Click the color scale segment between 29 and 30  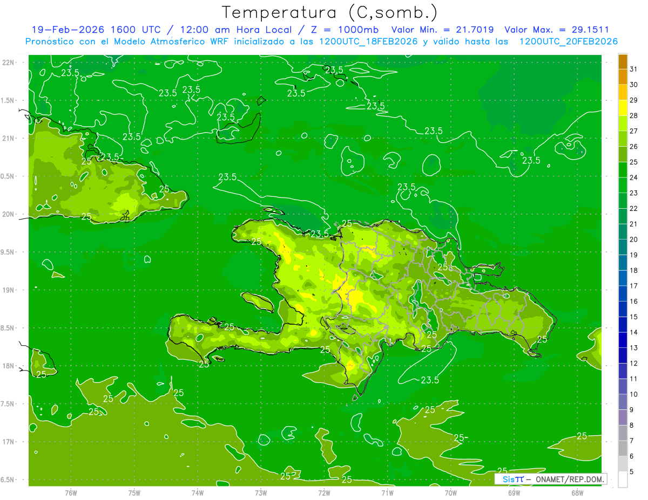(x=623, y=92)
